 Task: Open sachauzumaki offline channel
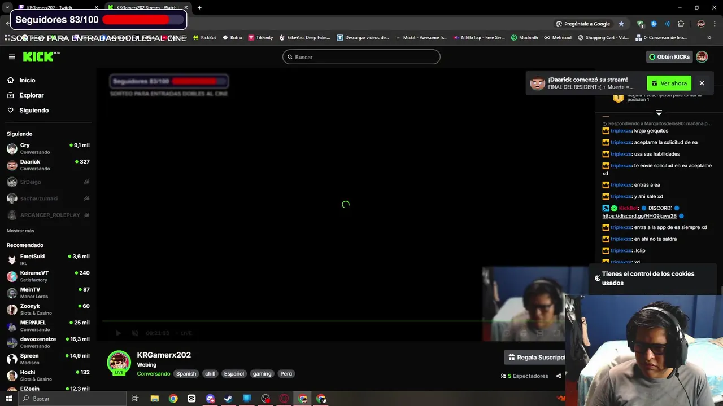[48, 198]
